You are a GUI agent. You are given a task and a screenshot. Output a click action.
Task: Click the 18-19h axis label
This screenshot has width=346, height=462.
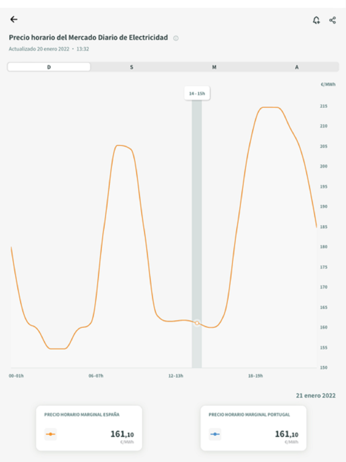tap(255, 376)
